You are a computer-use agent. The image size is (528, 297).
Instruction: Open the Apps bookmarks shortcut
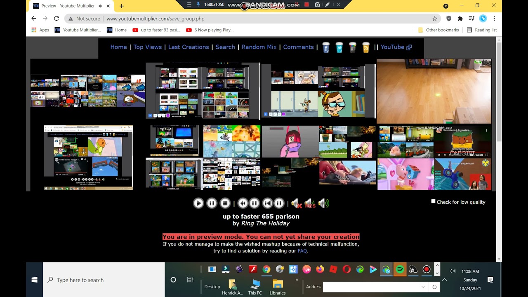40,30
